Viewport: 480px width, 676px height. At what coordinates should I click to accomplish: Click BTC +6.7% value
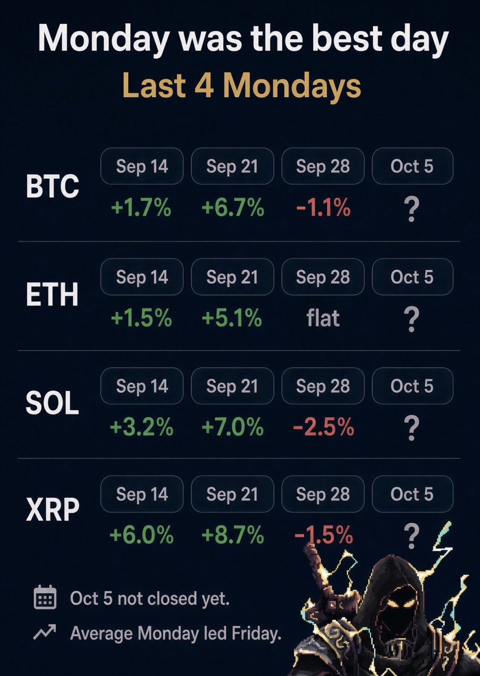coord(232,208)
